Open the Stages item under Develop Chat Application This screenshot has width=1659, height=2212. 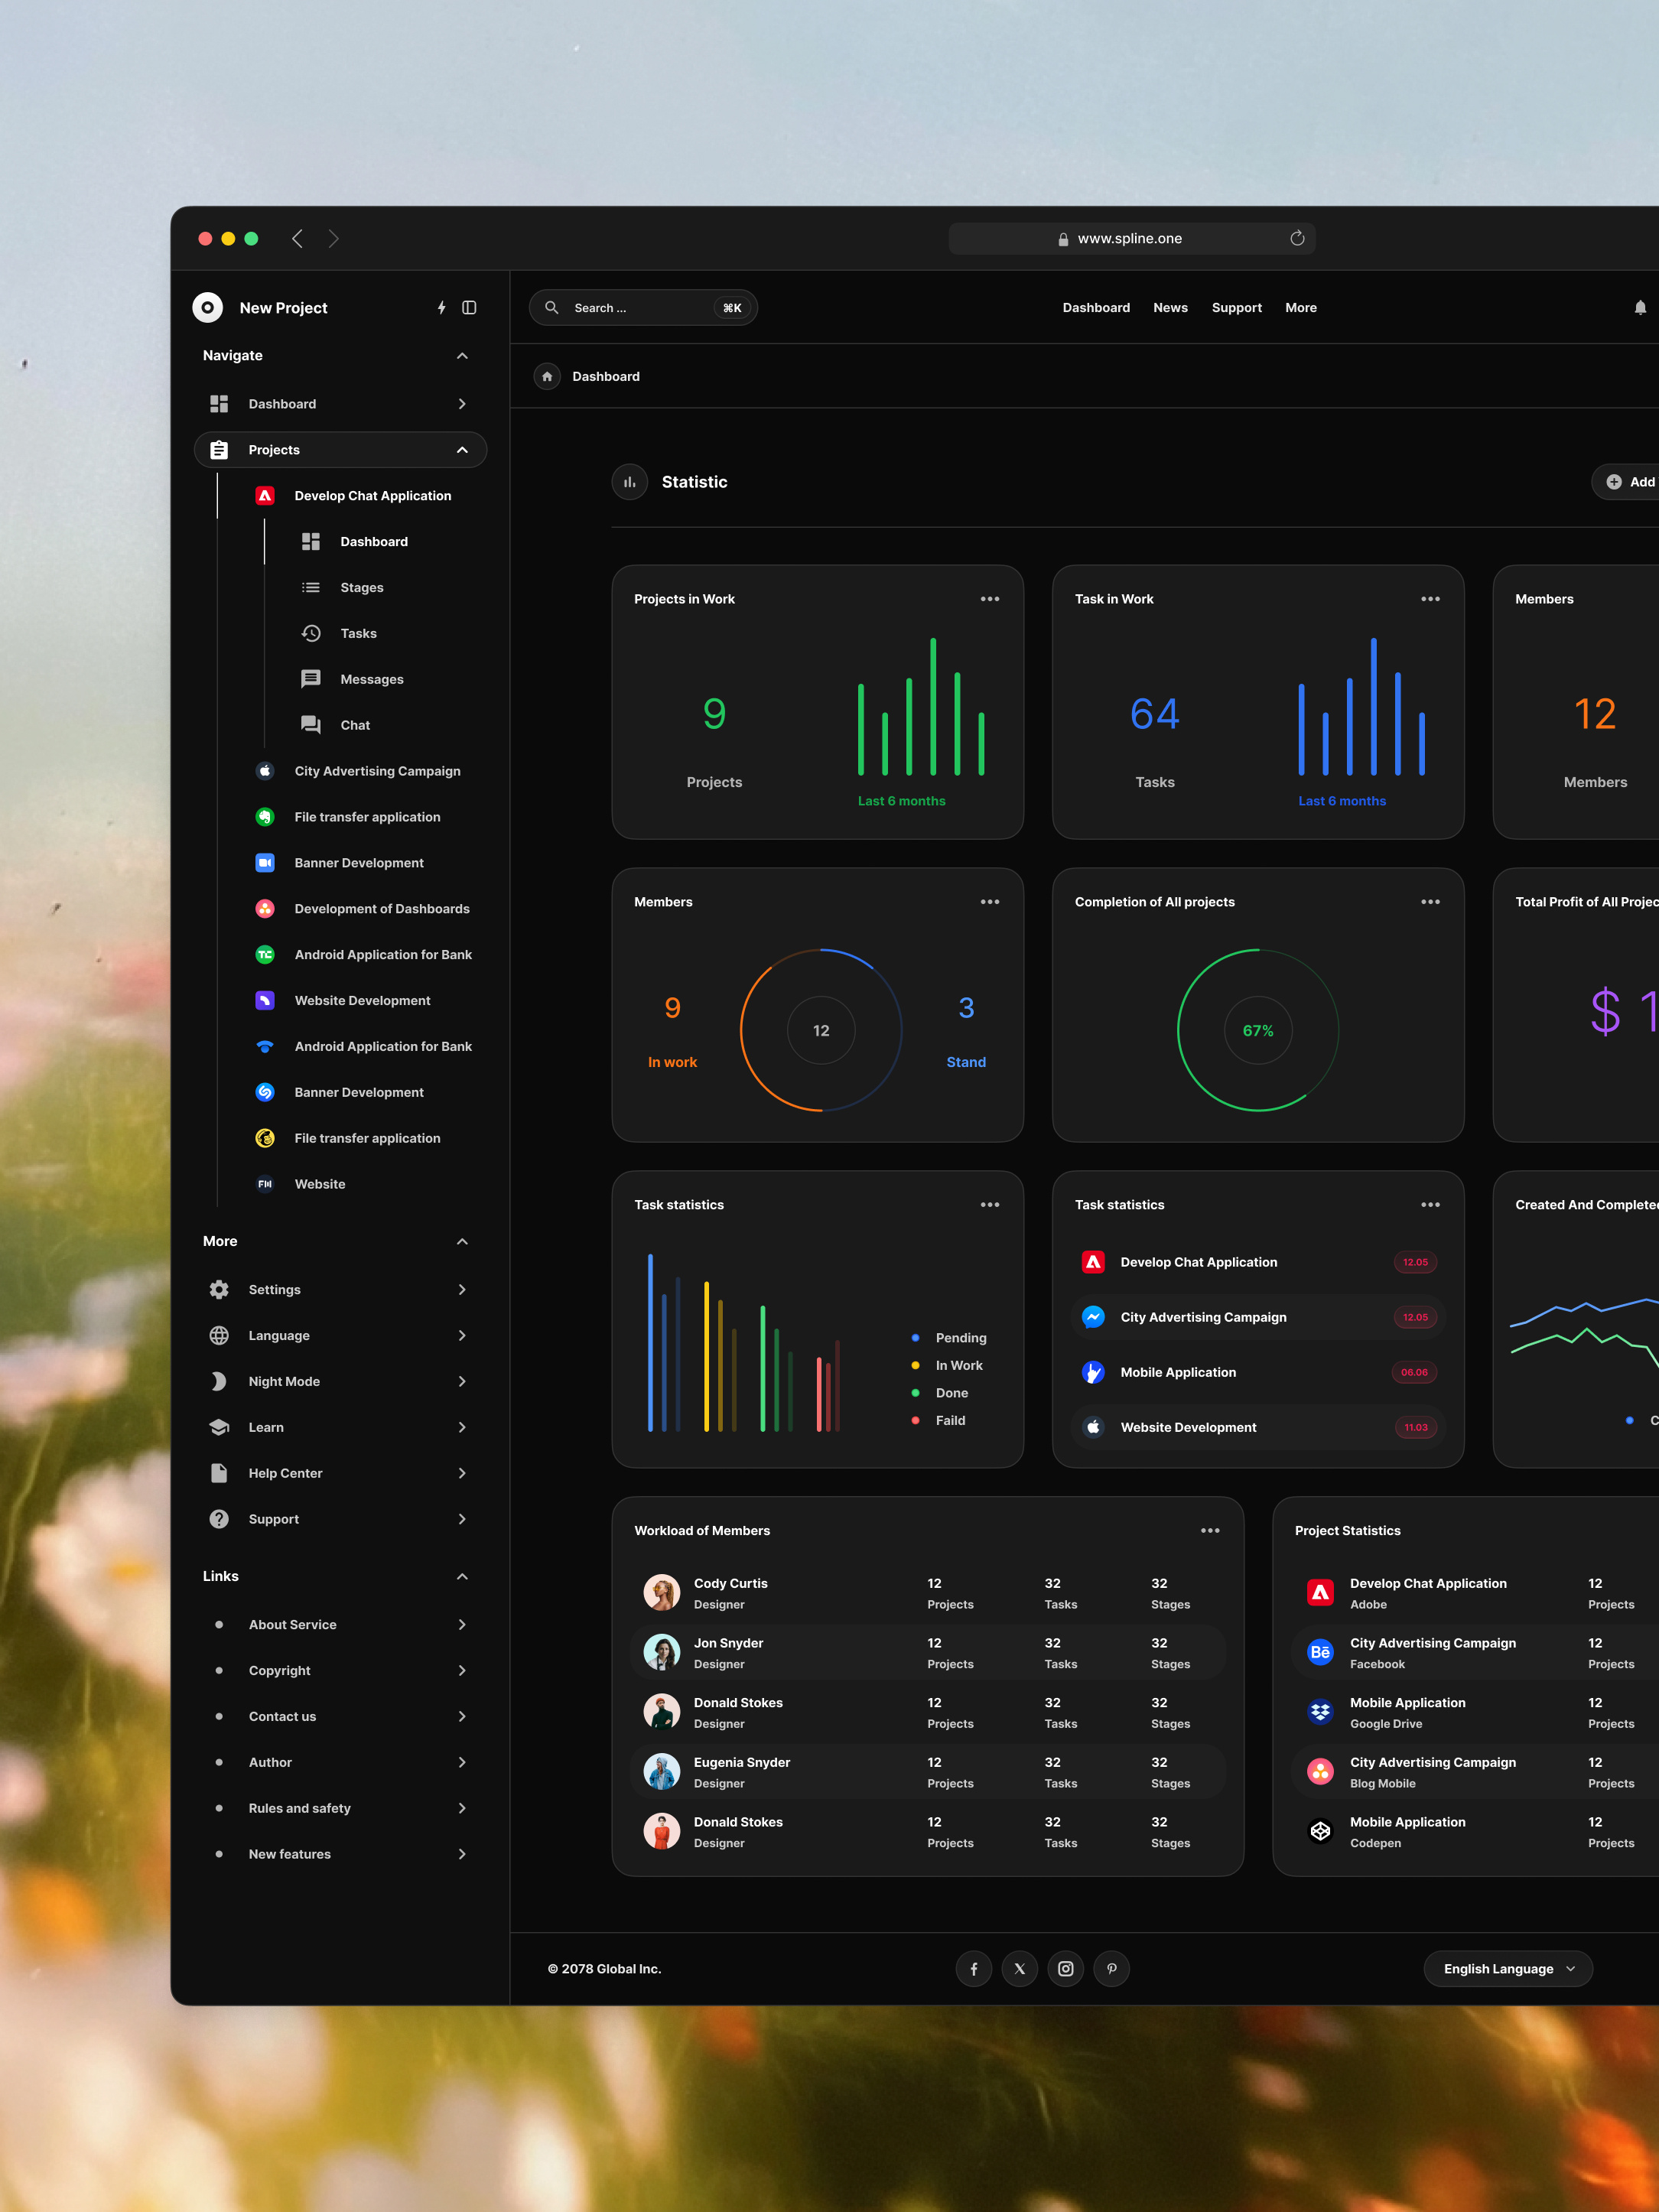click(362, 588)
